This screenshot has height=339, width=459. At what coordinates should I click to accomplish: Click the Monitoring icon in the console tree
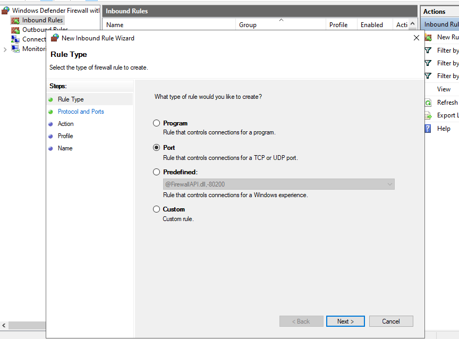[15, 48]
